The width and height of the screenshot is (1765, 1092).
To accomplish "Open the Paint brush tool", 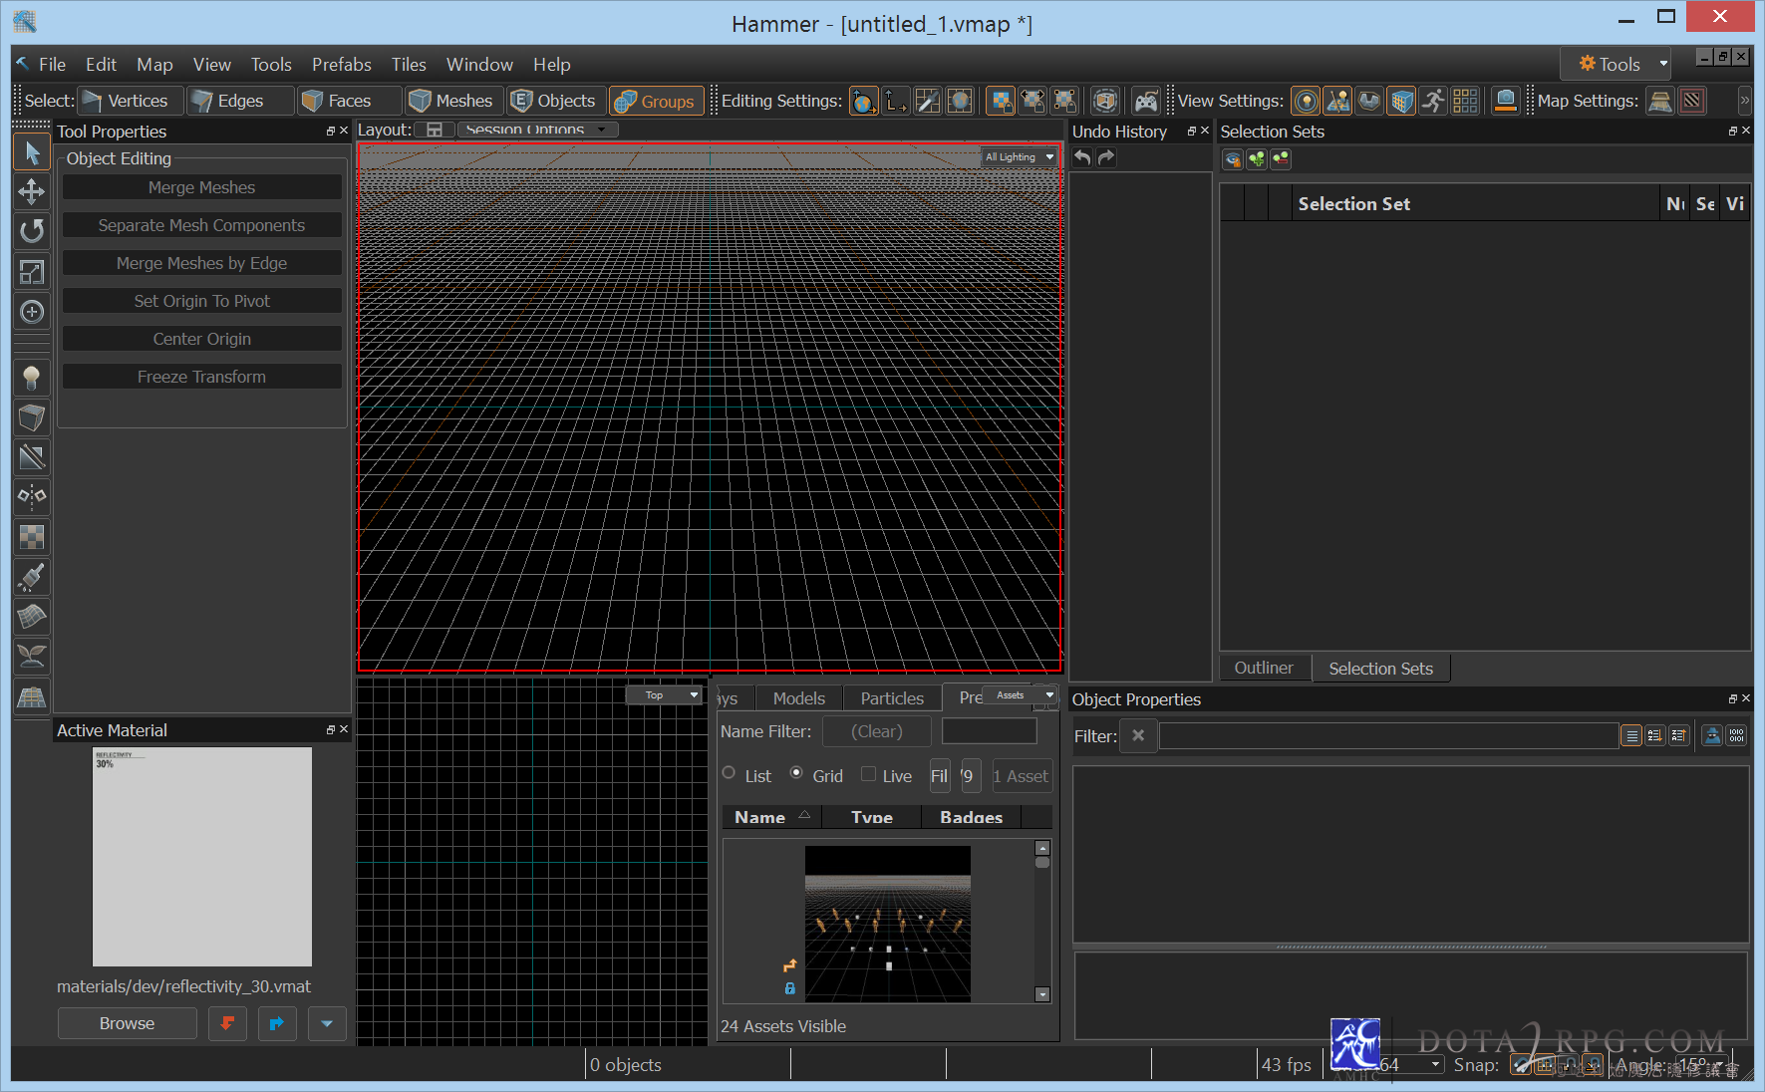I will pyautogui.click(x=32, y=577).
